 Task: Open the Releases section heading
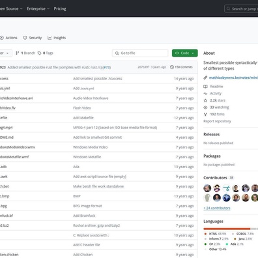(212, 134)
